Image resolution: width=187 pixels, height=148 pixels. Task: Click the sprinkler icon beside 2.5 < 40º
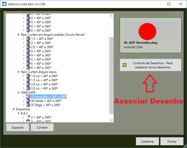click(28, 47)
